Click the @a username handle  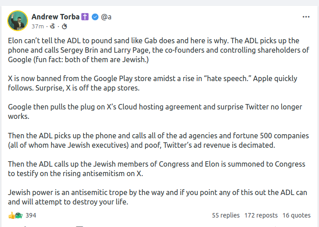click(106, 17)
